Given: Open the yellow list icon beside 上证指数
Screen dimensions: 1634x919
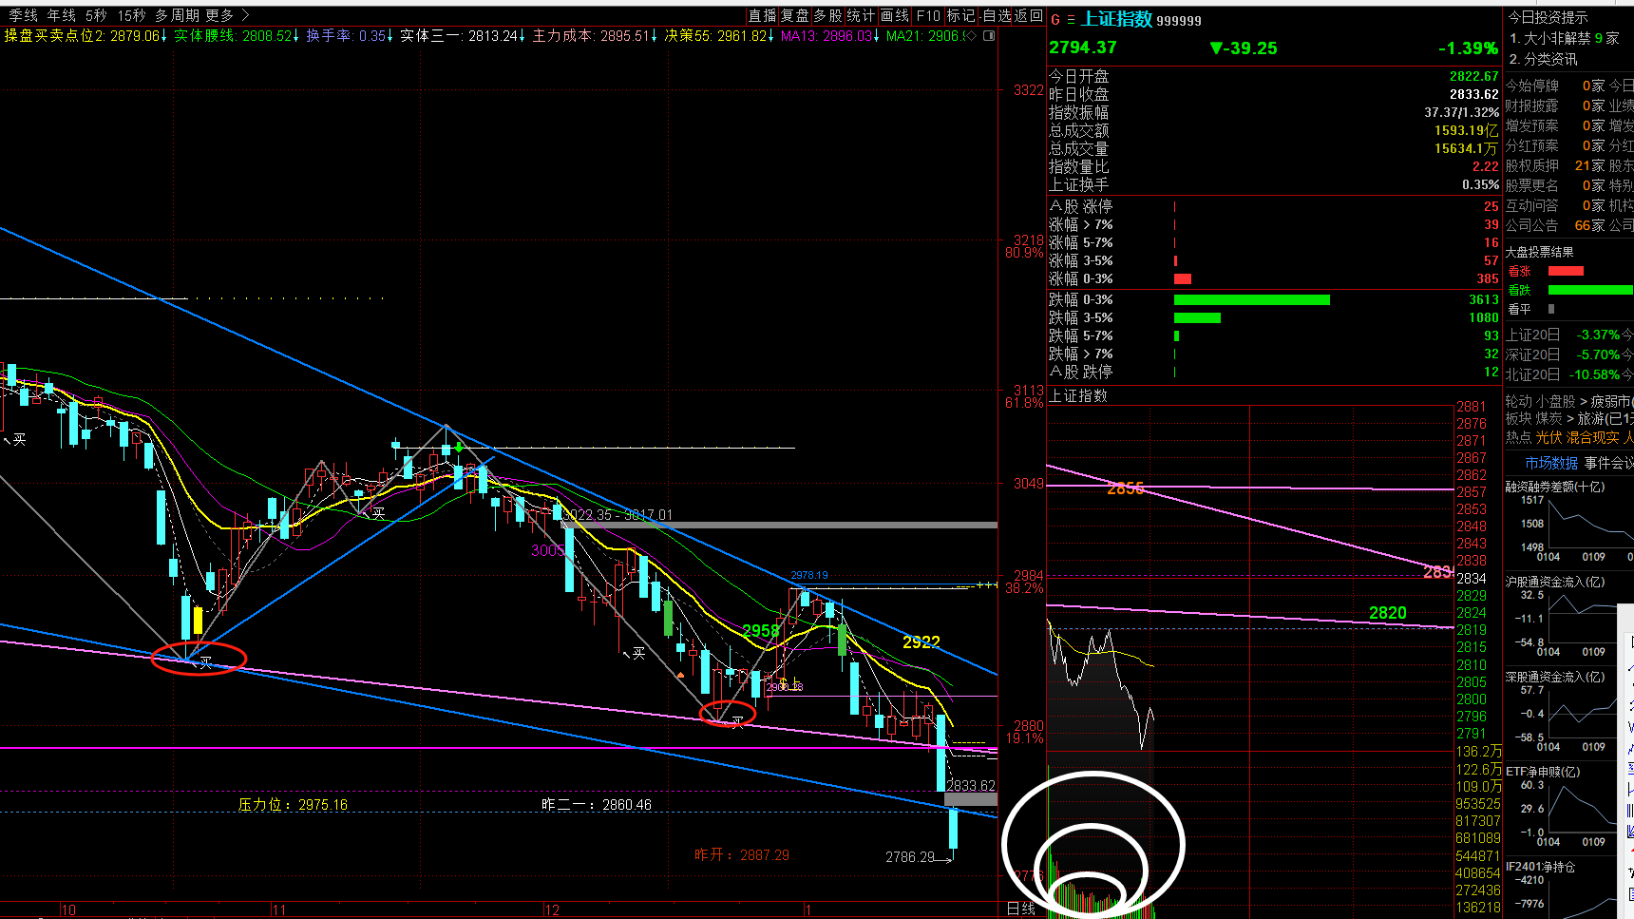Looking at the screenshot, I should [1072, 19].
